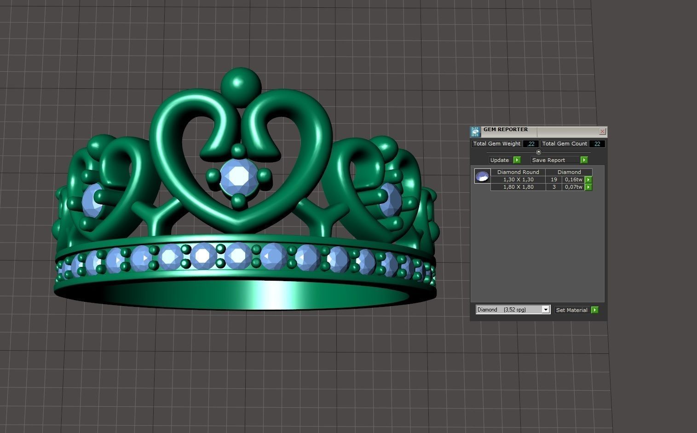The image size is (697, 433).
Task: Click the Set Material label
Action: point(572,310)
